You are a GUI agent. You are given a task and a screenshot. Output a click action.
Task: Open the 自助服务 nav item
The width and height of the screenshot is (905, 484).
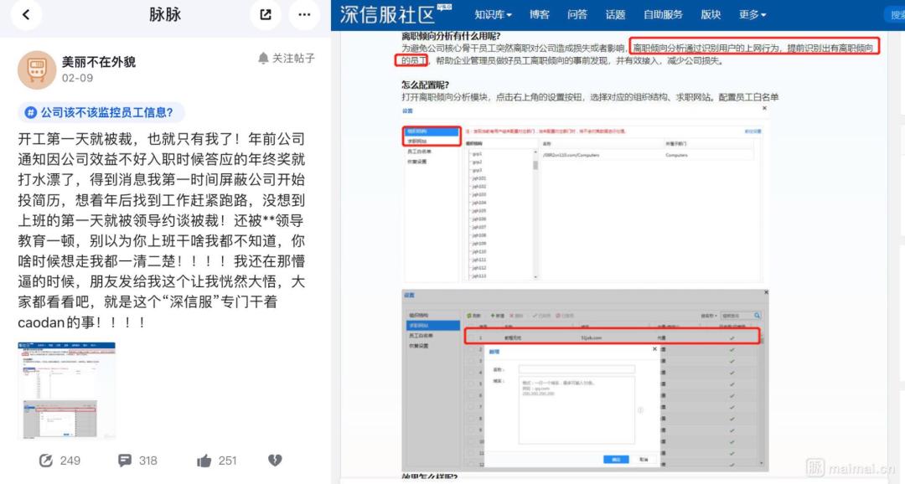tap(663, 15)
